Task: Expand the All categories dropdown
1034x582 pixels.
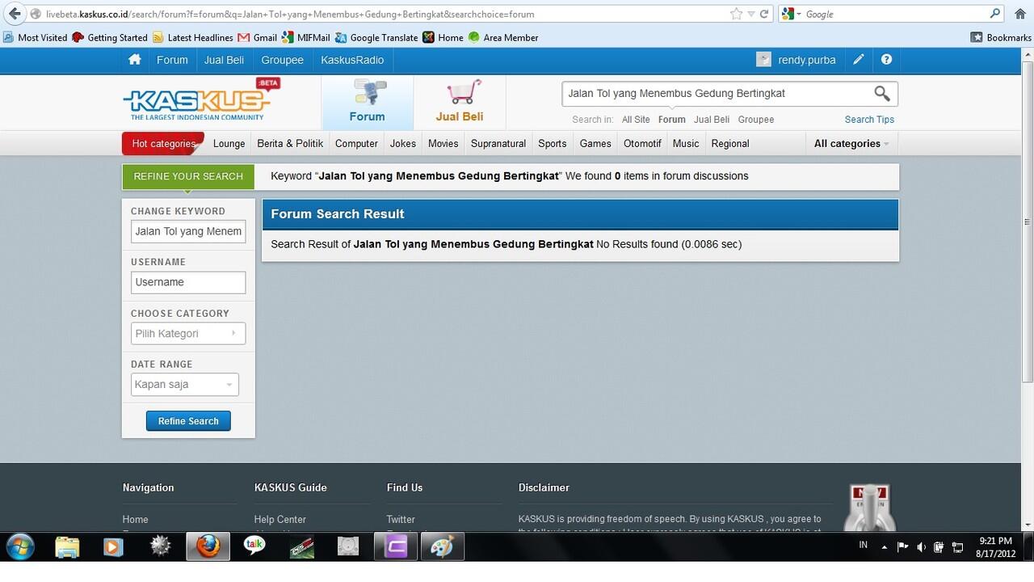Action: coord(851,144)
